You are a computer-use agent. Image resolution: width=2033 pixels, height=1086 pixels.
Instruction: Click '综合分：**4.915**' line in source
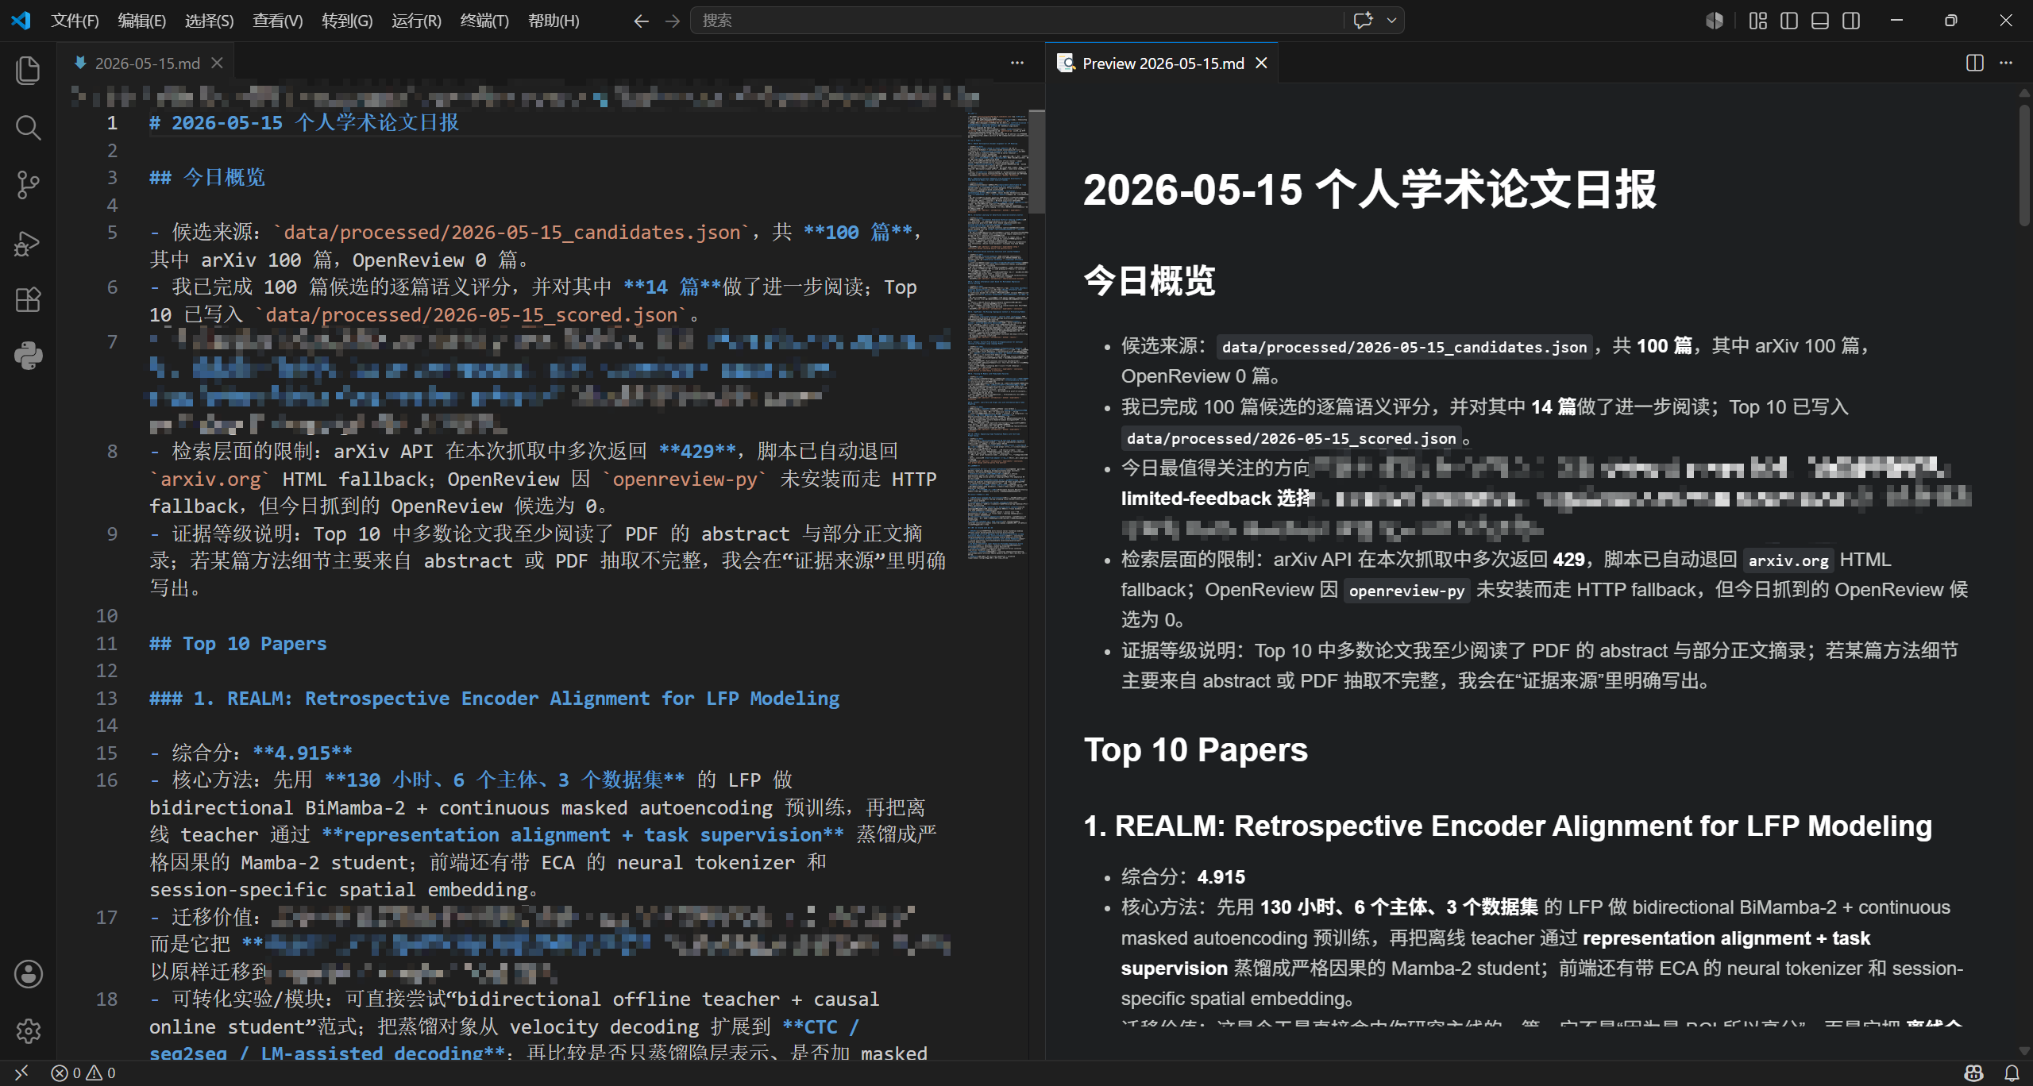[x=251, y=753]
